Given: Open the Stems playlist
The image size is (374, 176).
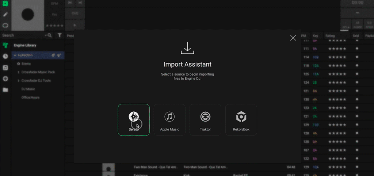Looking at the screenshot, I should (26, 64).
